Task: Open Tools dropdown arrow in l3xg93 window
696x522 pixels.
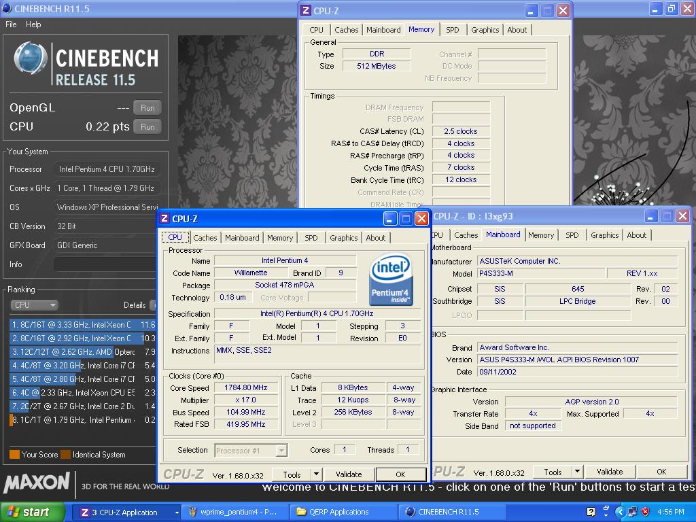Action: tap(577, 472)
